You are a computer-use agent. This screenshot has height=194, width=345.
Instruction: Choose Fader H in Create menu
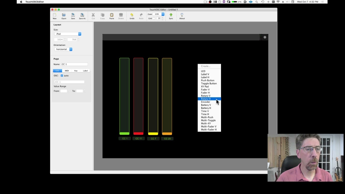point(209,93)
